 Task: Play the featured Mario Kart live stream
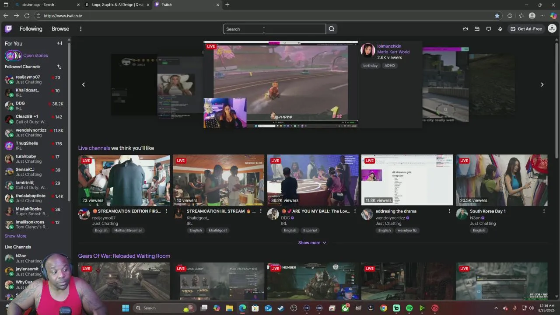(x=280, y=85)
